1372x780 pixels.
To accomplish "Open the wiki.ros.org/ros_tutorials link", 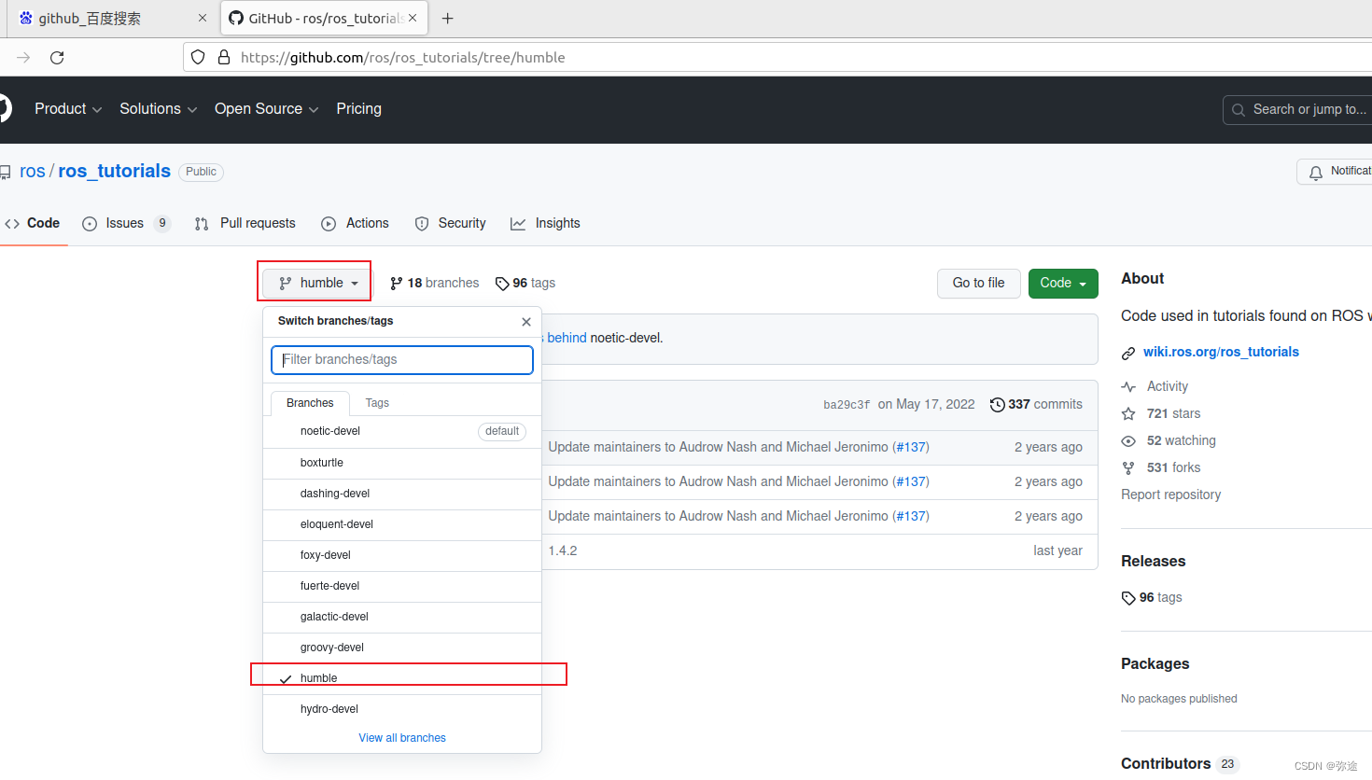I will [1221, 352].
